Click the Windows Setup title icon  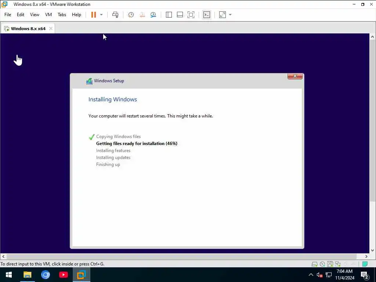[89, 81]
